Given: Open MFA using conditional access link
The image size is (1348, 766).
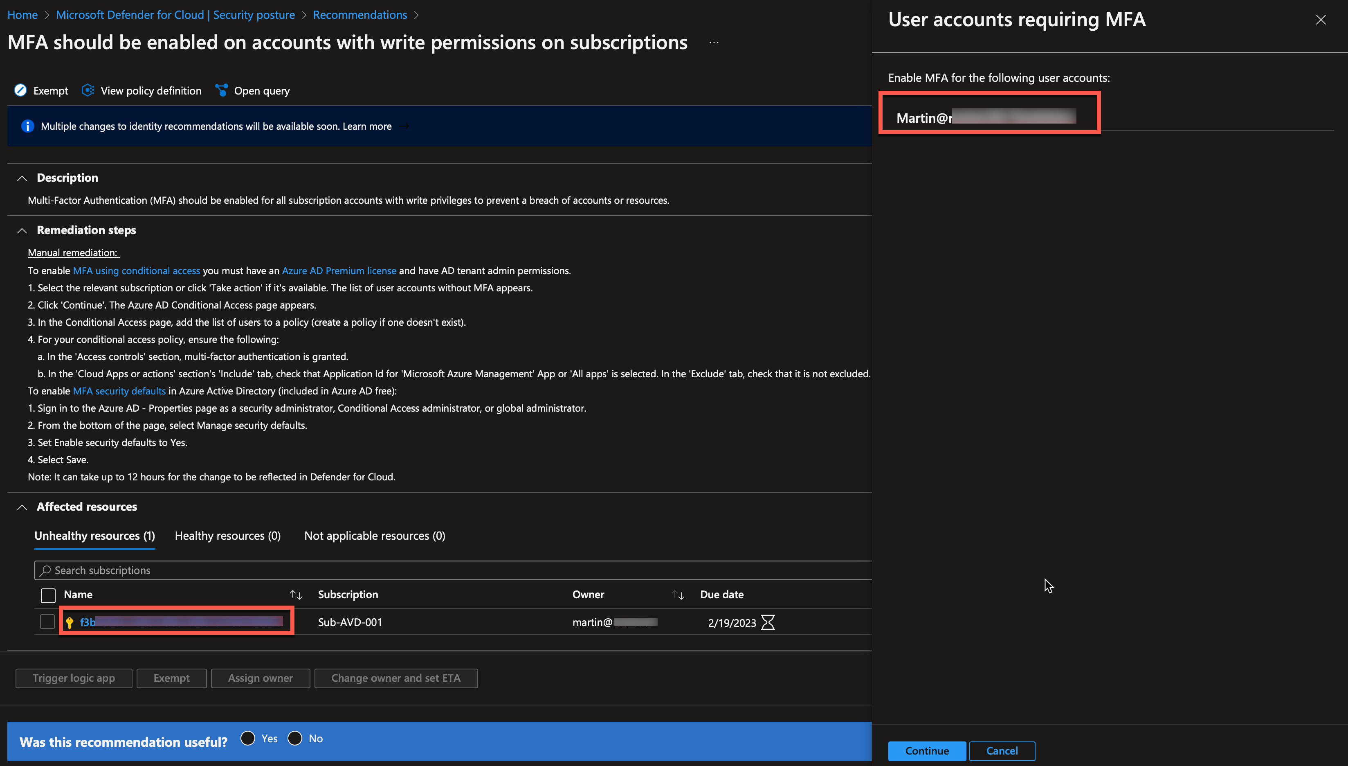Looking at the screenshot, I should [x=136, y=270].
